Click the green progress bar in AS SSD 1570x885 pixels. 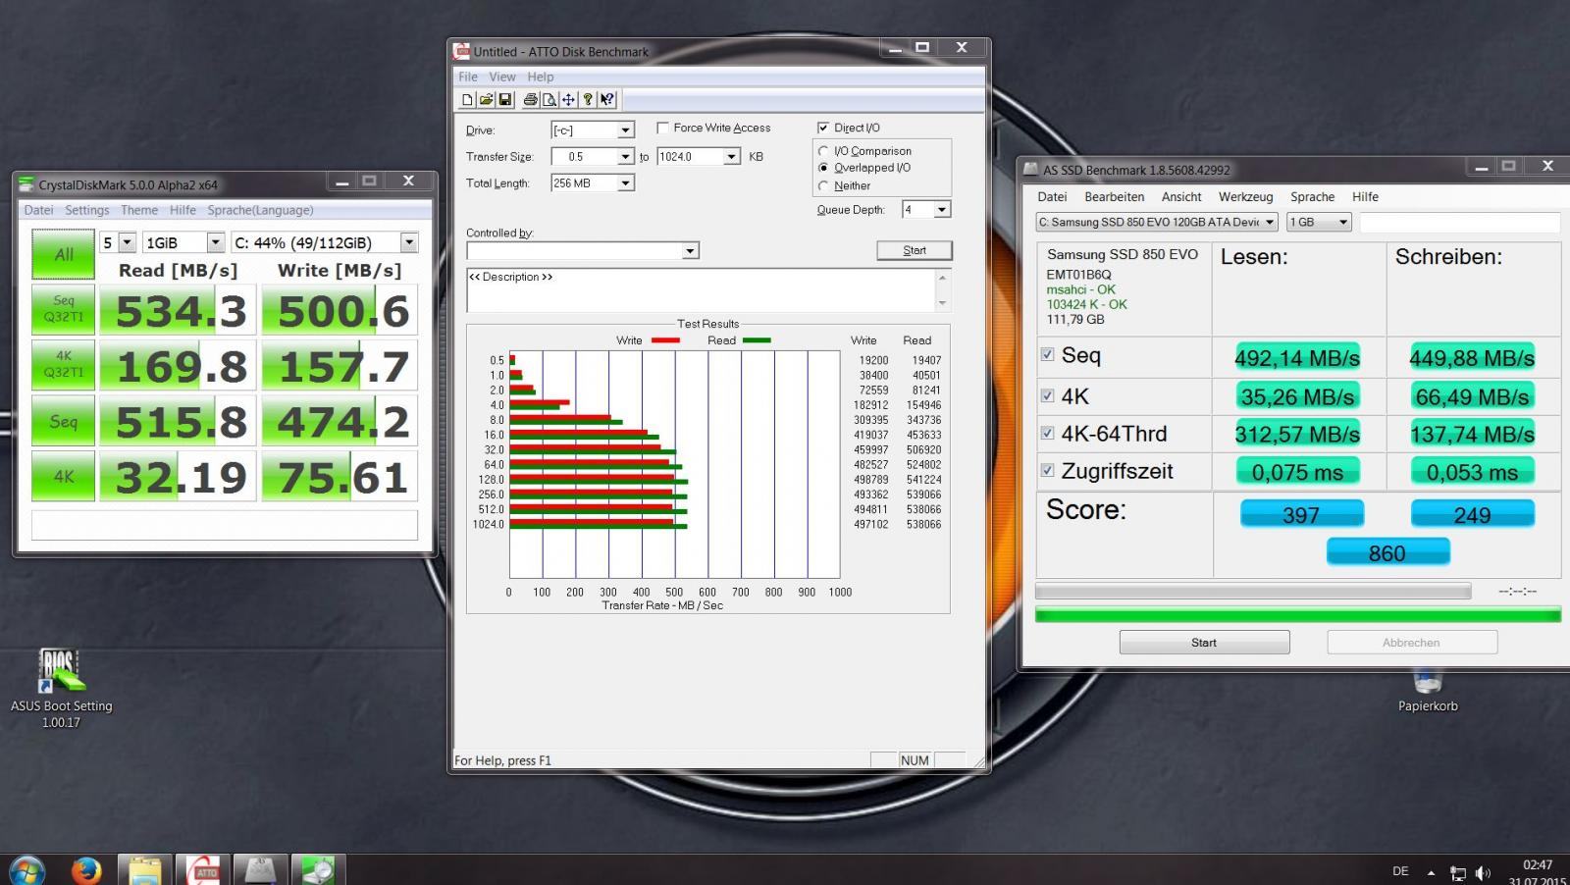(1298, 615)
